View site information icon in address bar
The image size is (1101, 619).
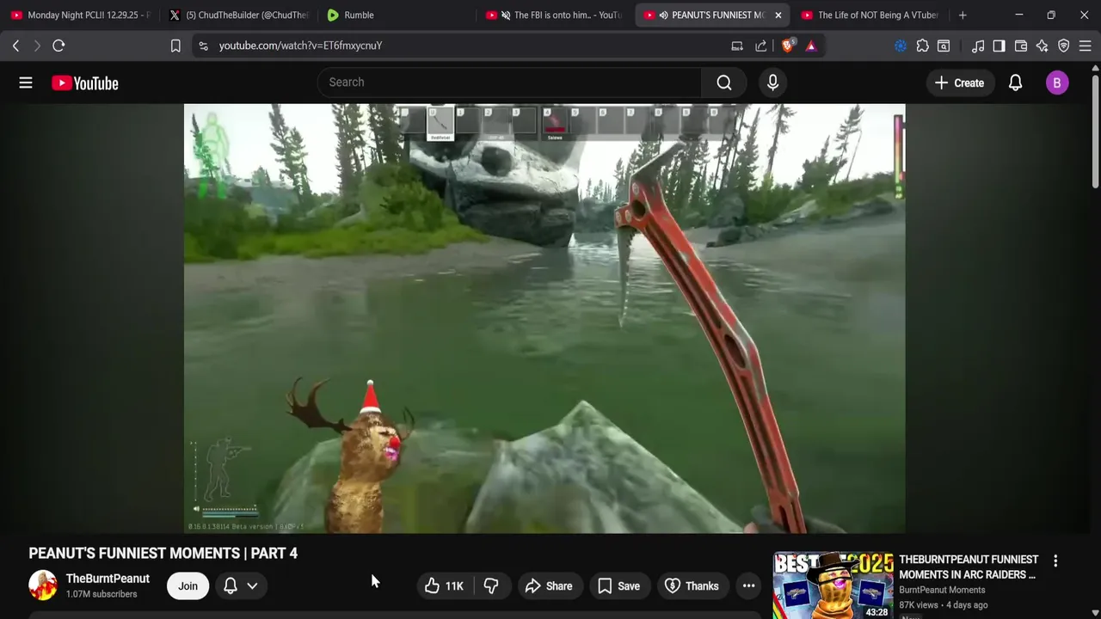203,46
